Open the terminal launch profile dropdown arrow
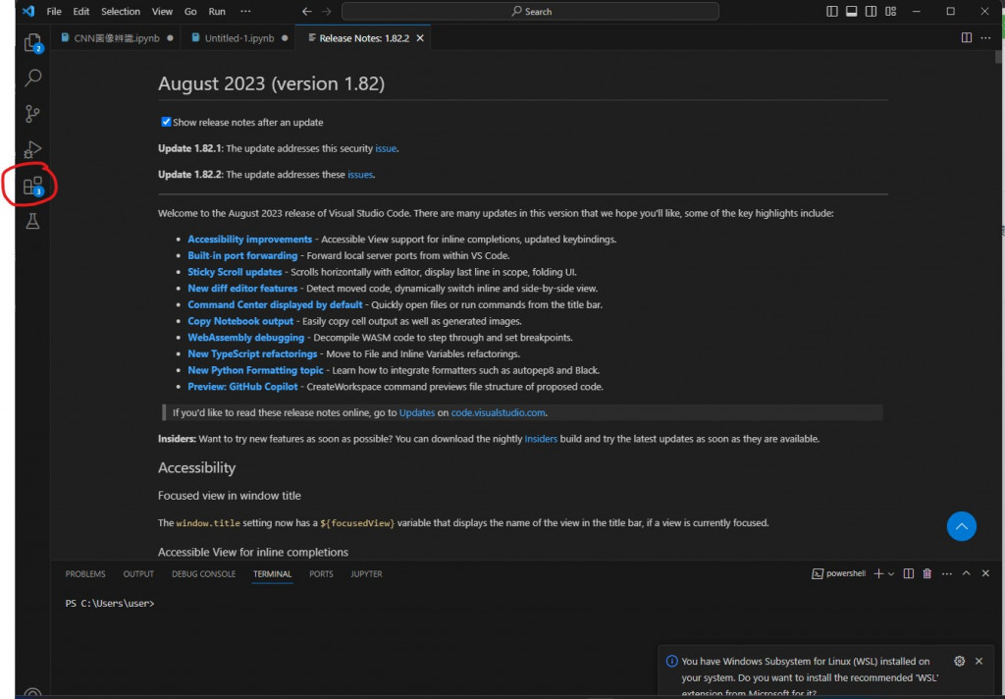1005x699 pixels. click(891, 574)
